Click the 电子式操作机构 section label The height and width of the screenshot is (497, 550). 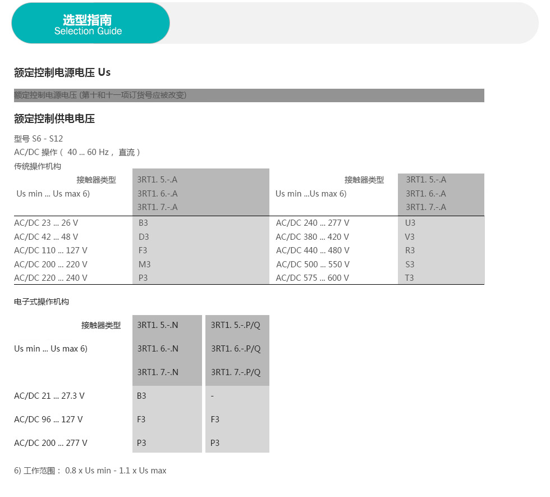click(x=42, y=302)
